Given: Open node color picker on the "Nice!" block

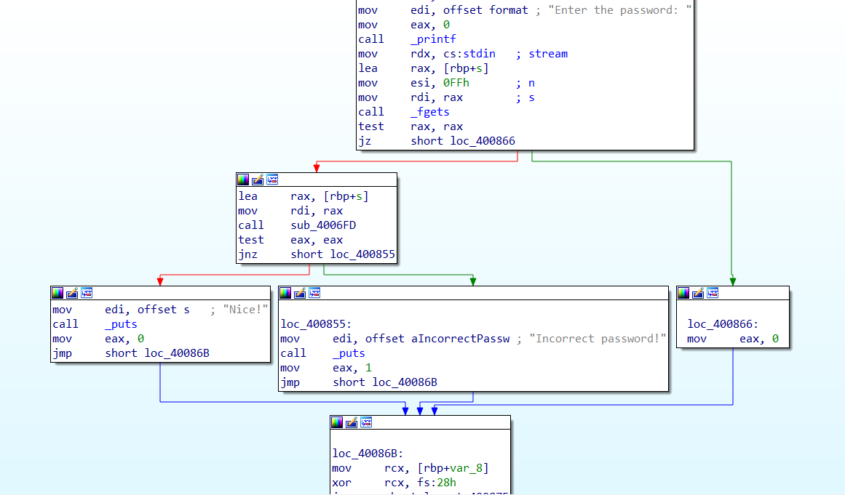Looking at the screenshot, I should 57,293.
